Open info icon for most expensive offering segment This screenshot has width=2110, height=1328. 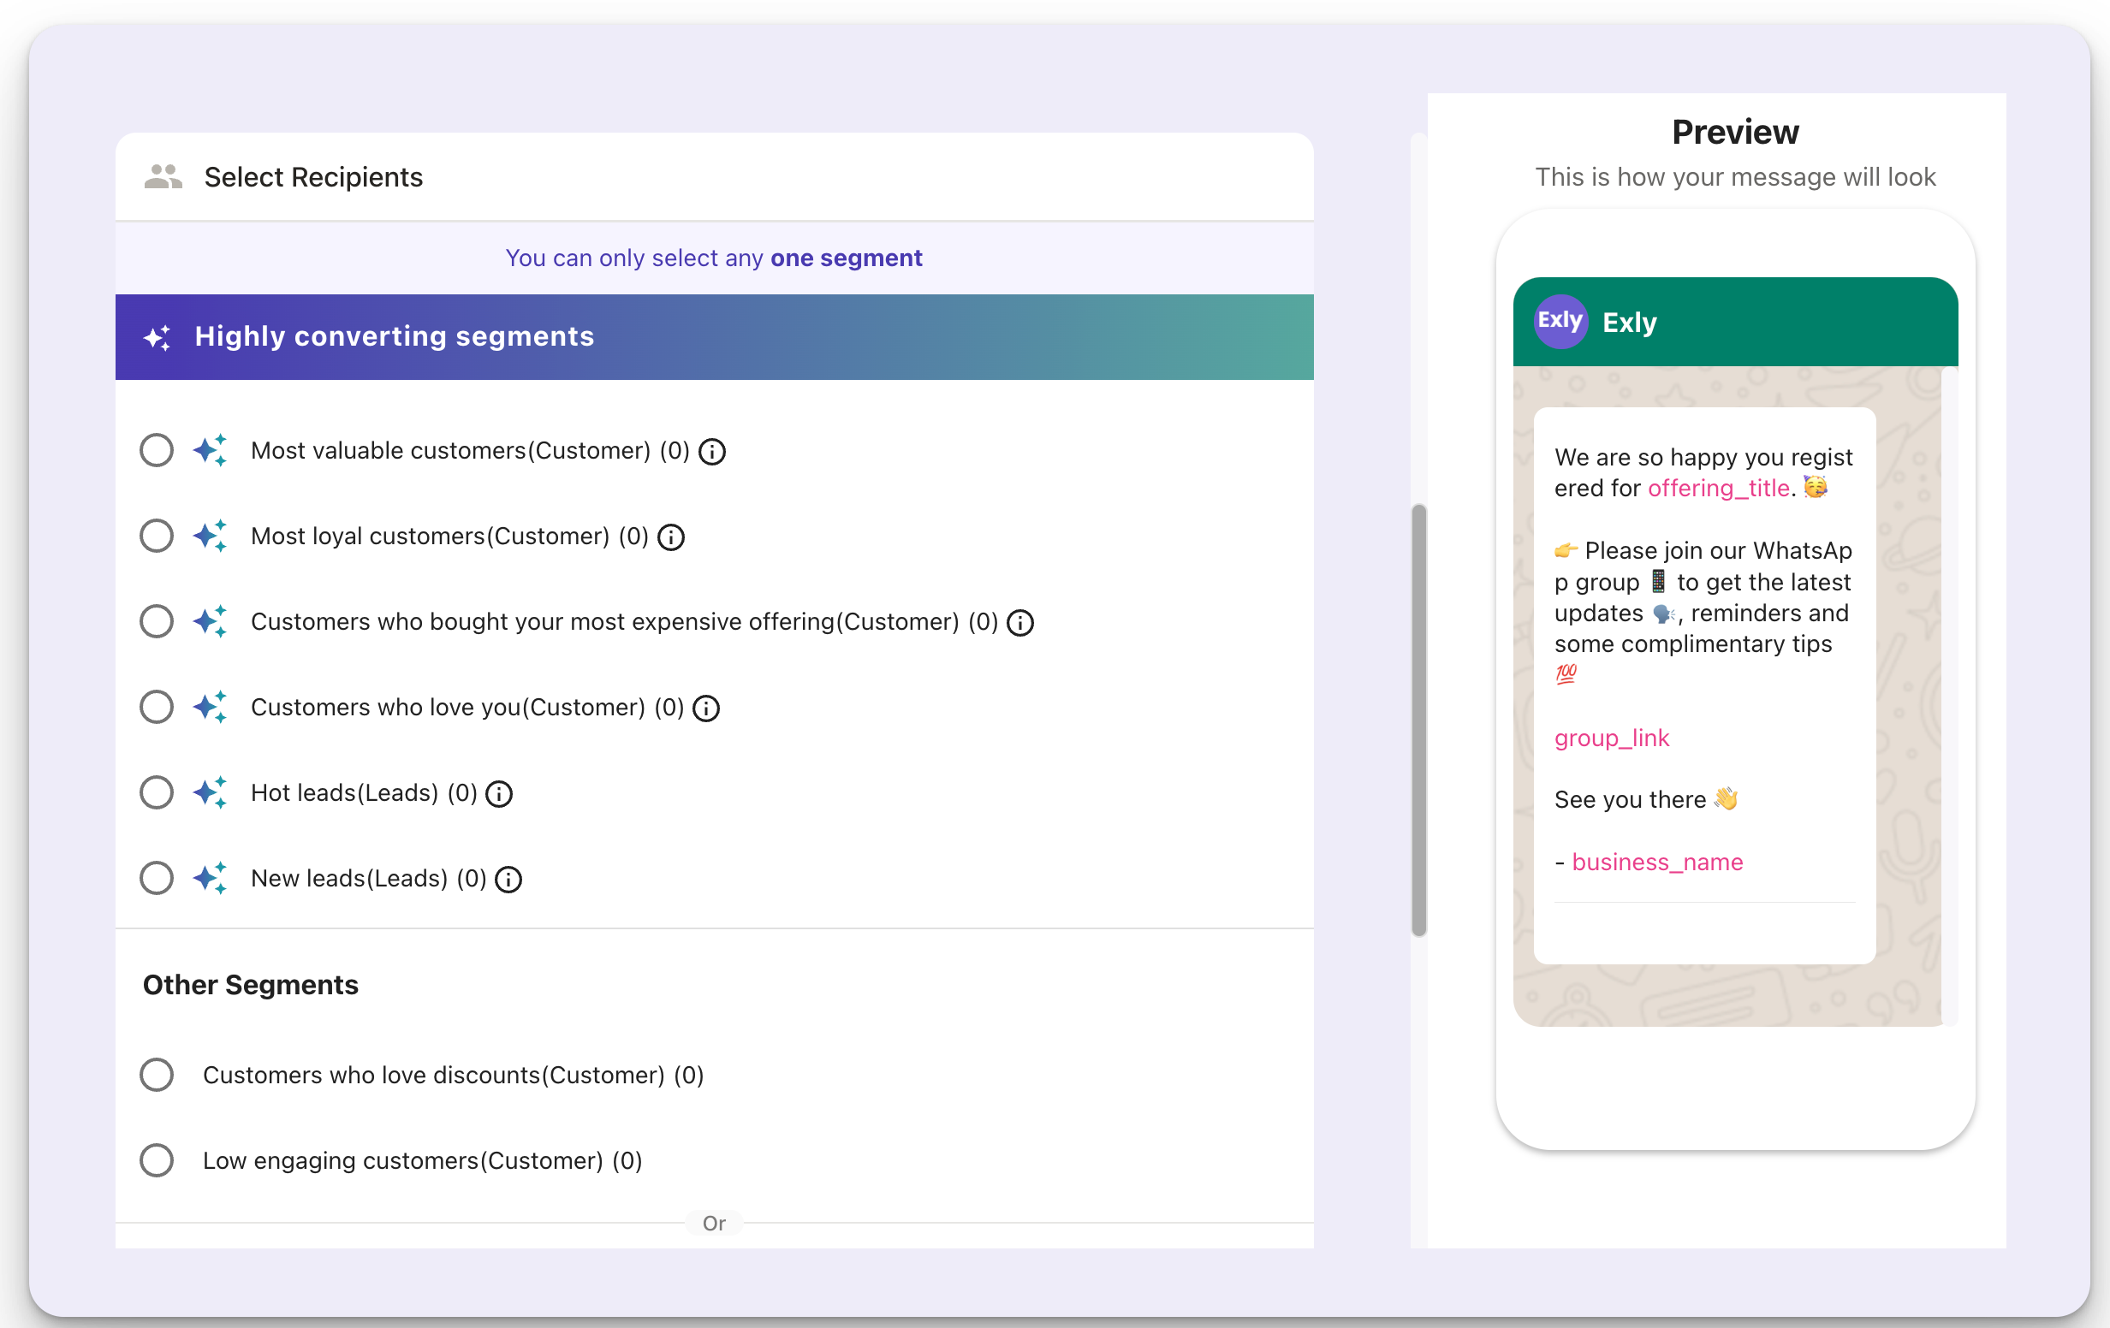1020,623
